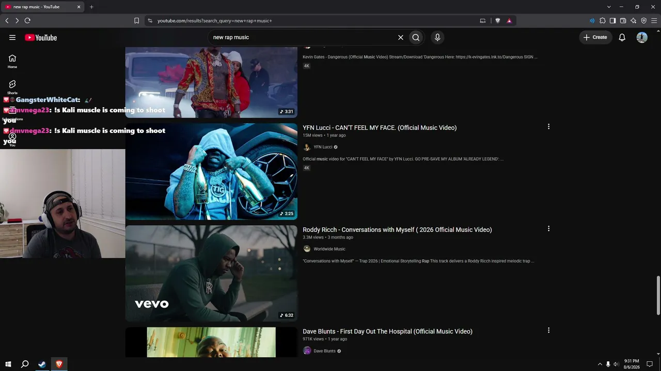Open Steam from the taskbar
Viewport: 661px width, 371px height.
tap(42, 364)
